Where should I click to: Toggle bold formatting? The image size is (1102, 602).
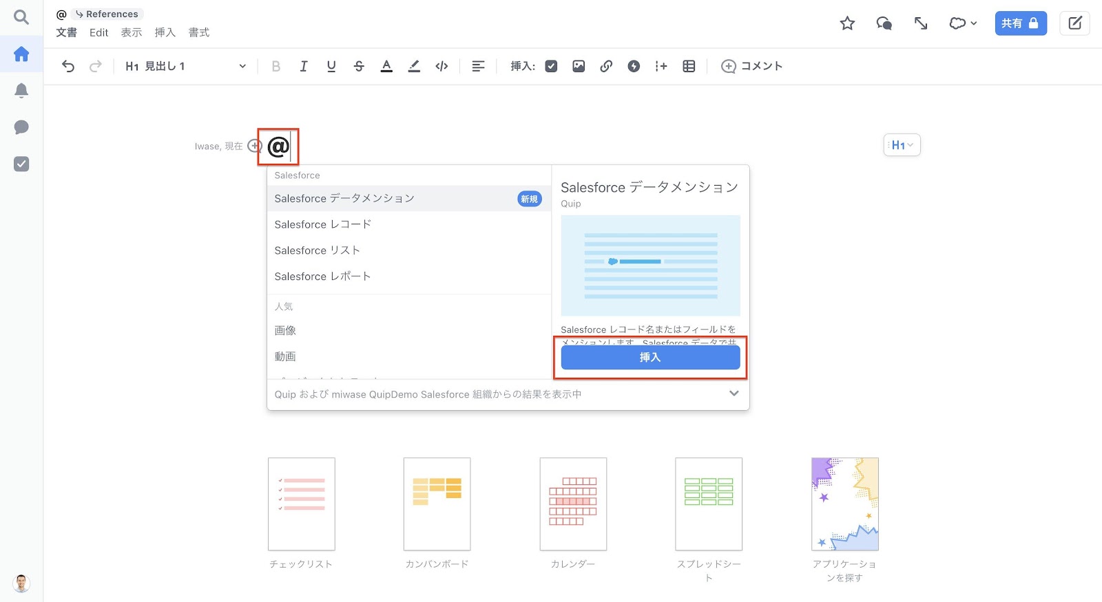pos(276,66)
